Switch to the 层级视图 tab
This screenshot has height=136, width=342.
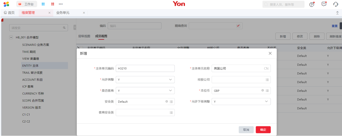84,36
